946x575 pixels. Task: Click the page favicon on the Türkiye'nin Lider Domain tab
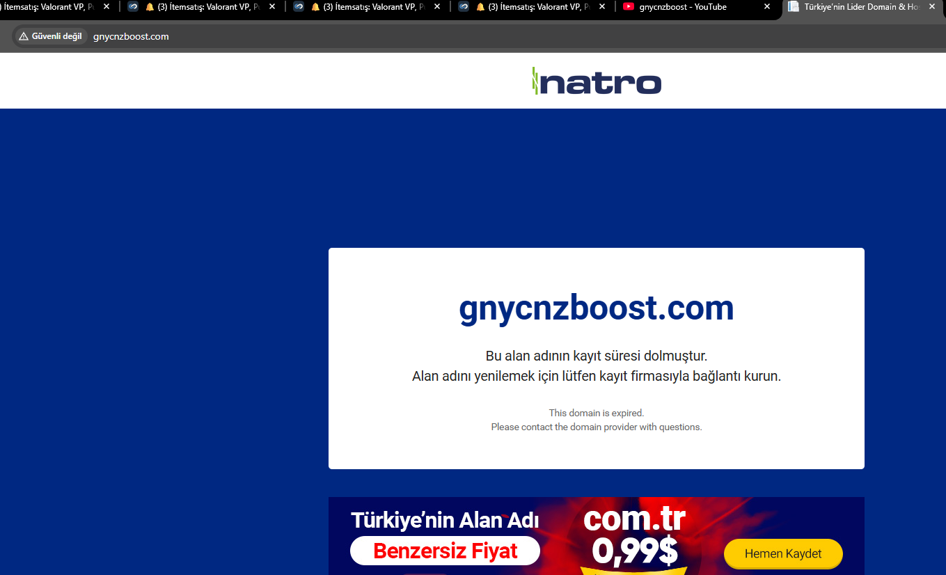click(793, 7)
